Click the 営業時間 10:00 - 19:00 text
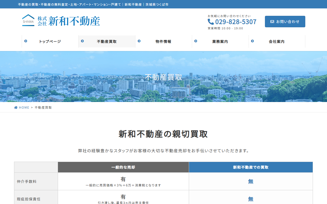This screenshot has height=204, width=327. pyautogui.click(x=226, y=28)
